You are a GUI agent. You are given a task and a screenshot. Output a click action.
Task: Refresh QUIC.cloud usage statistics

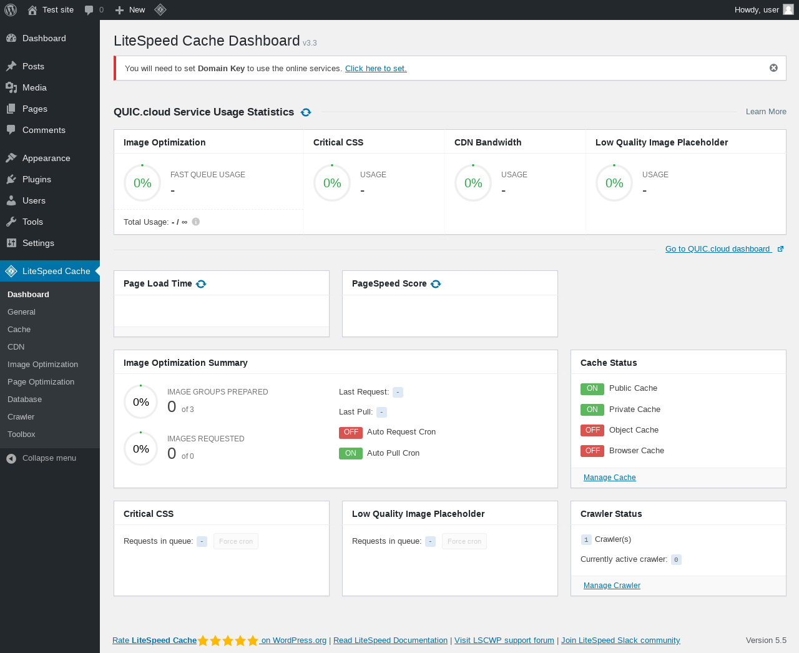pyautogui.click(x=306, y=112)
